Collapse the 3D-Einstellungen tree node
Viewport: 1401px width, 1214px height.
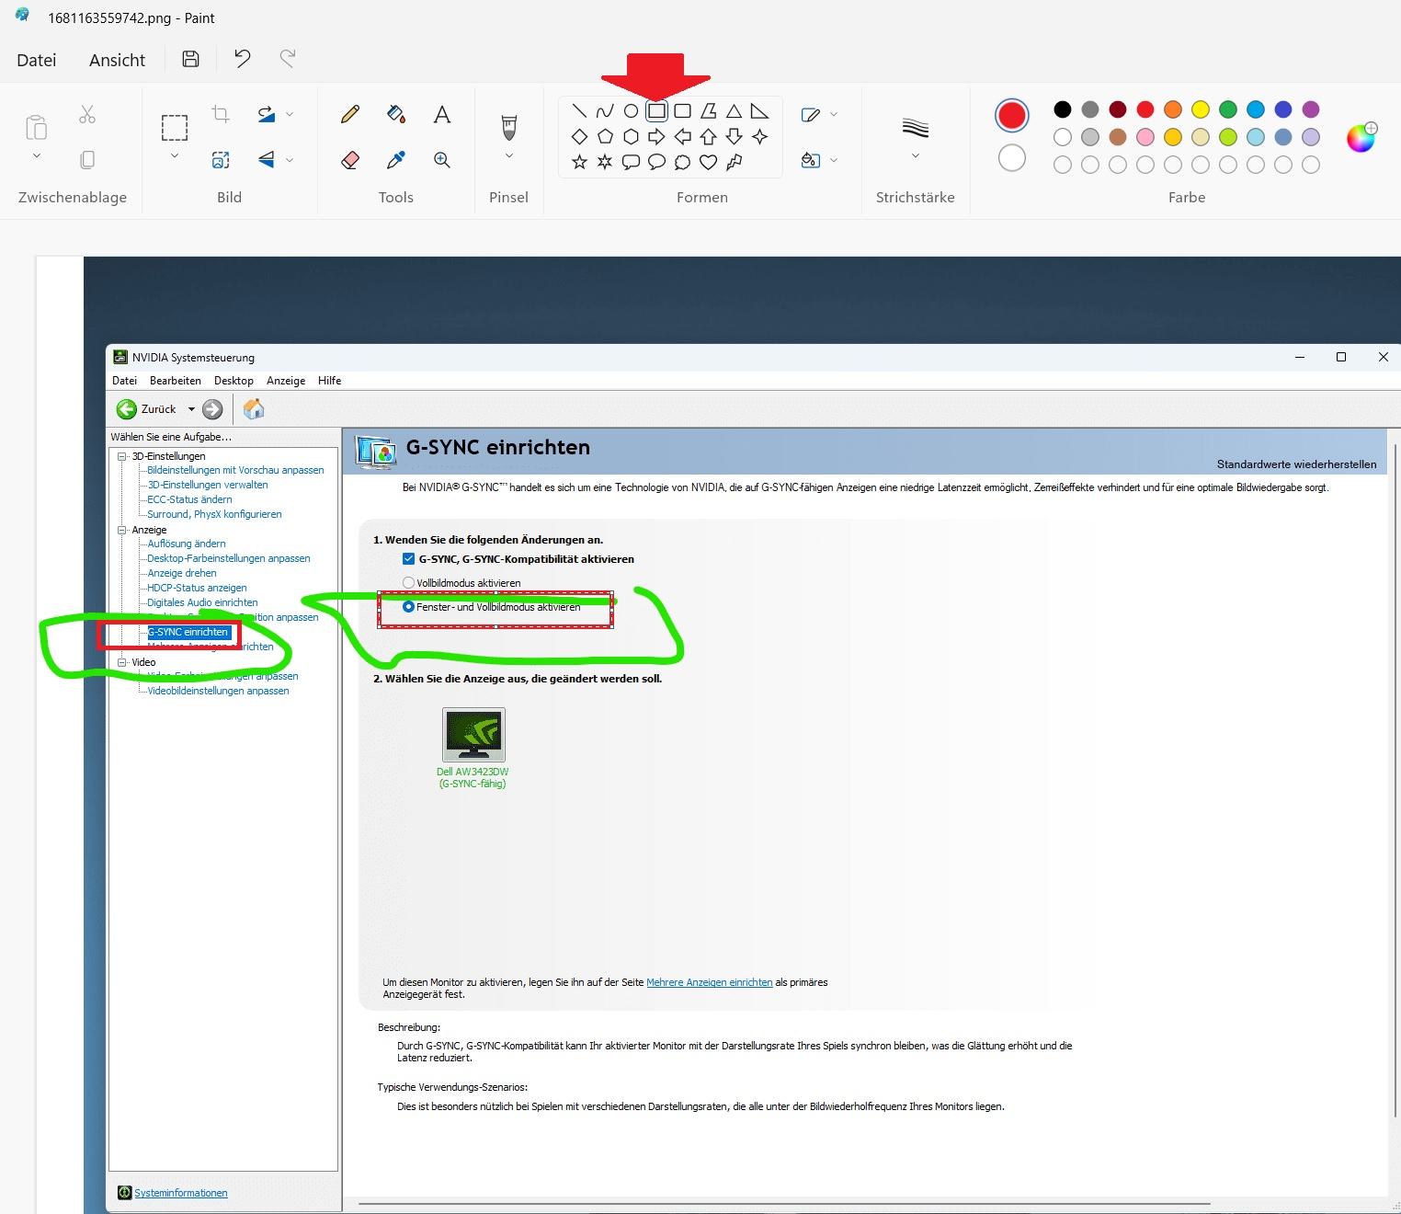coord(122,456)
